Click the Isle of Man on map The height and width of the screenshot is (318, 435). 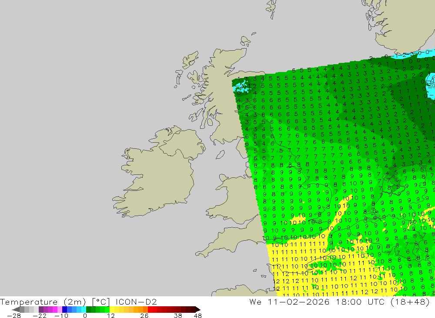coord(220,154)
